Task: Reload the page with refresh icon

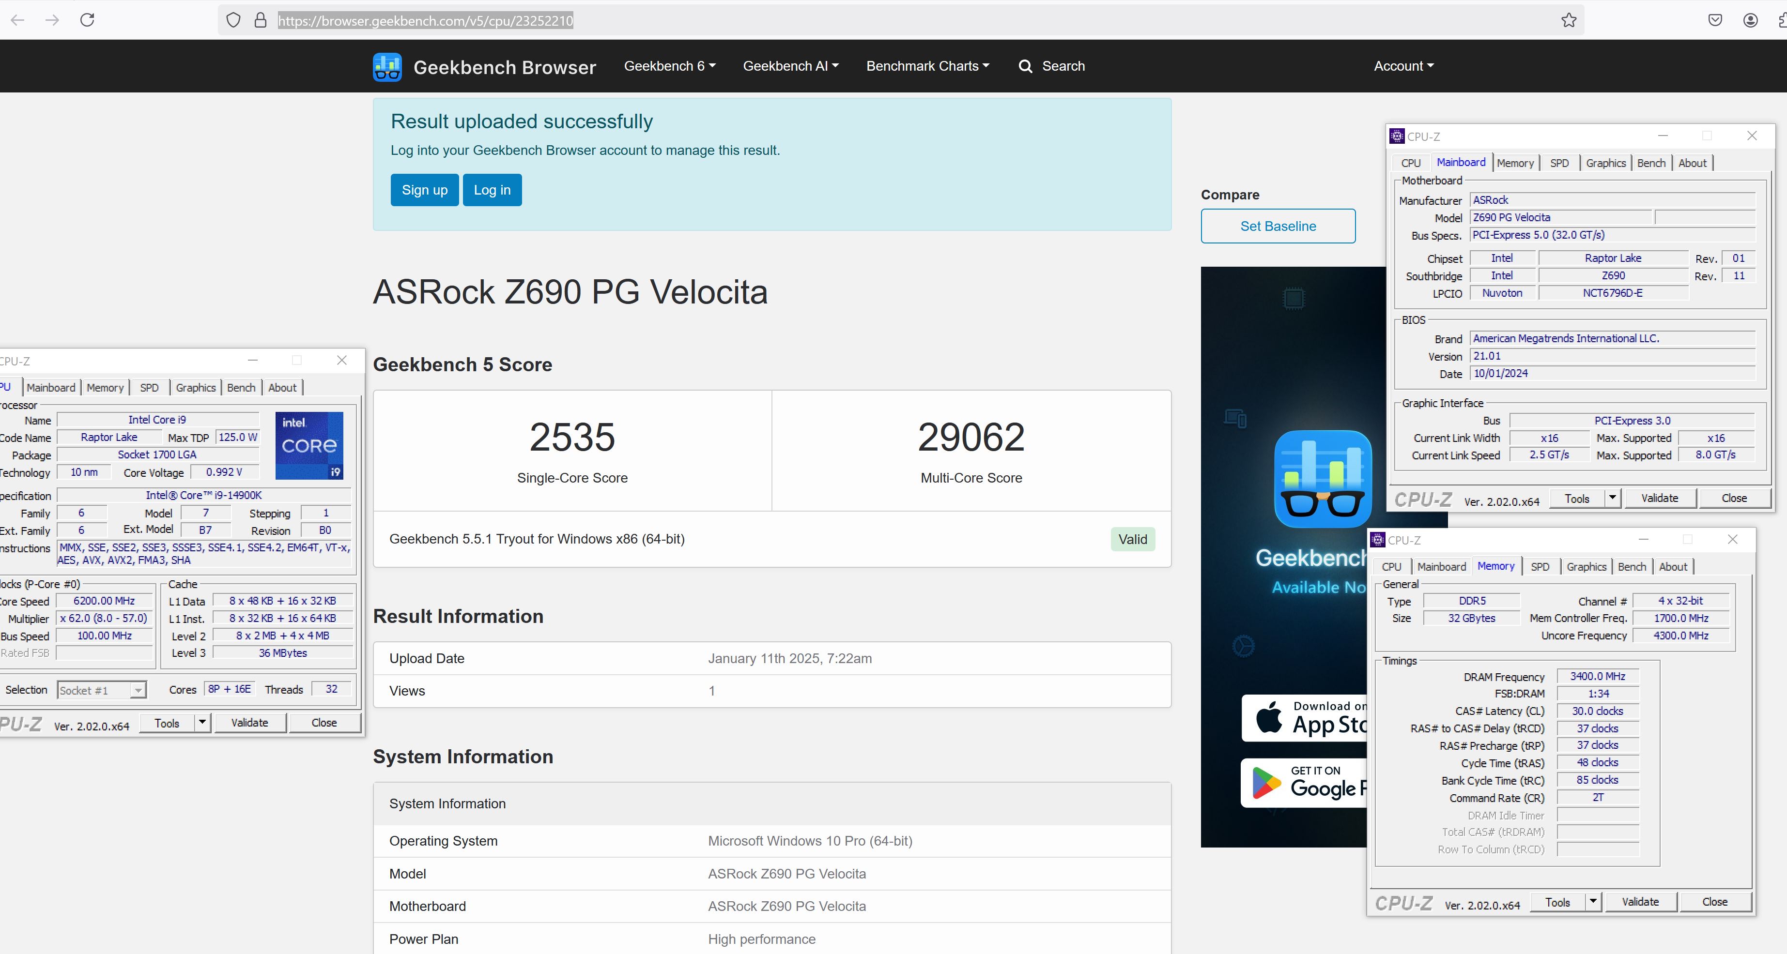Action: [87, 19]
